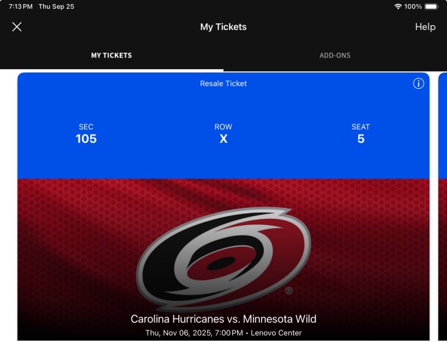Close the My Tickets screen

(17, 27)
